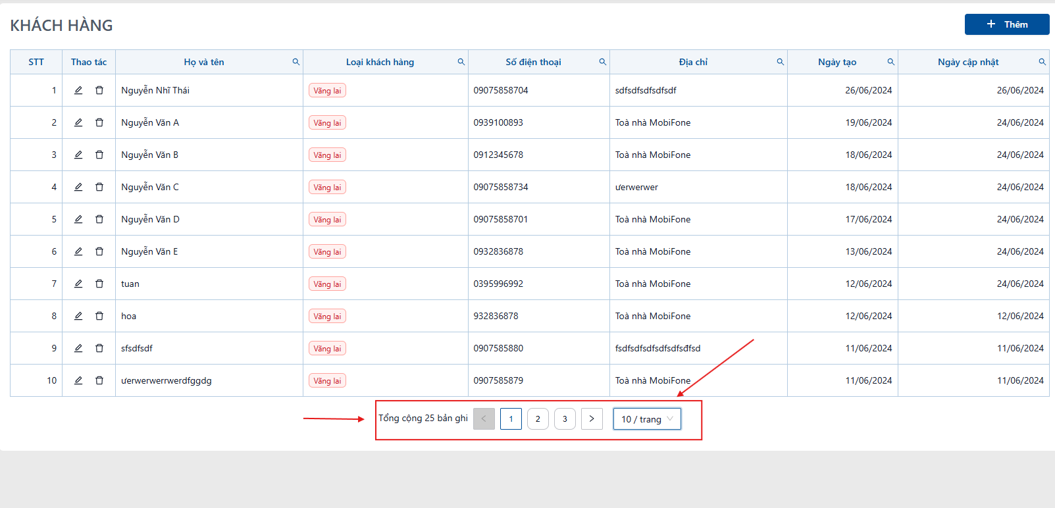Click the Địa chỉ header label

coord(694,62)
